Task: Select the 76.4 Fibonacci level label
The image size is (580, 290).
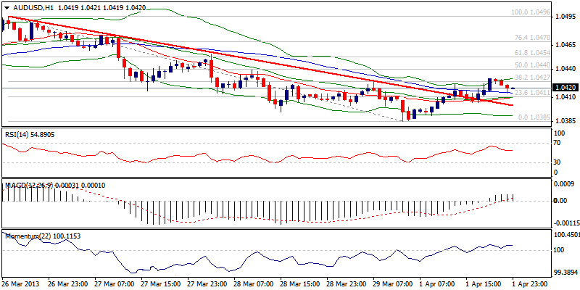Action: pyautogui.click(x=529, y=38)
